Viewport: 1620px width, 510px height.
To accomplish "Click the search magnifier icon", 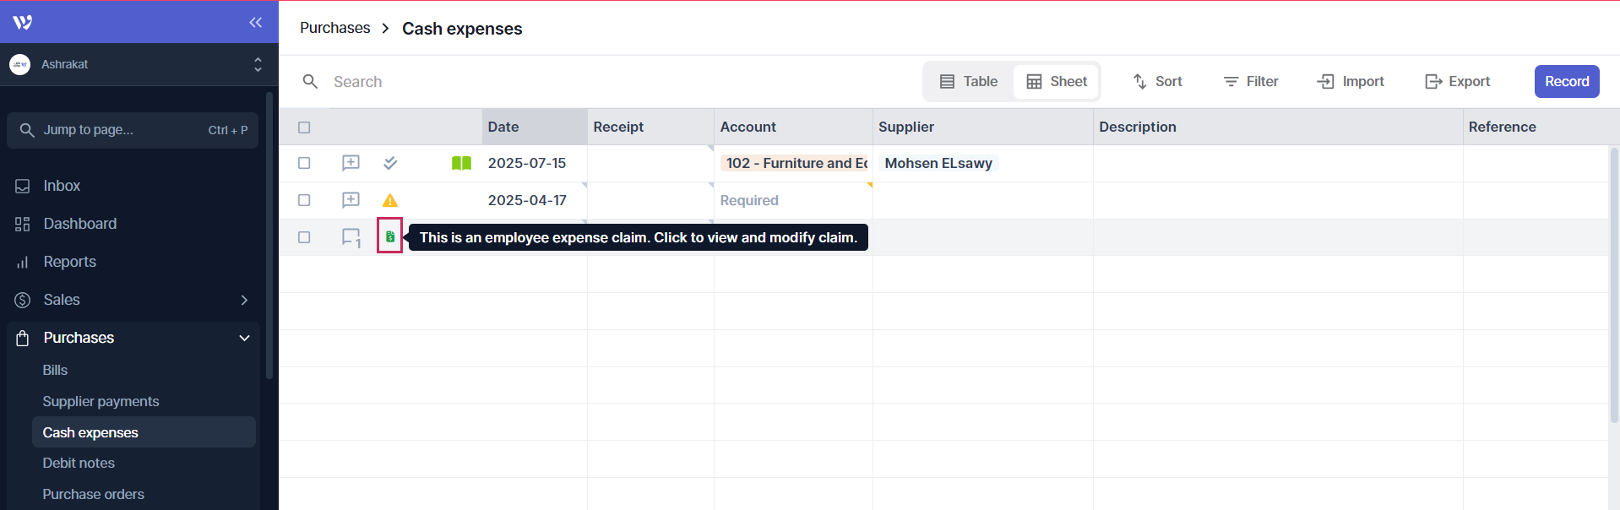I will point(310,82).
